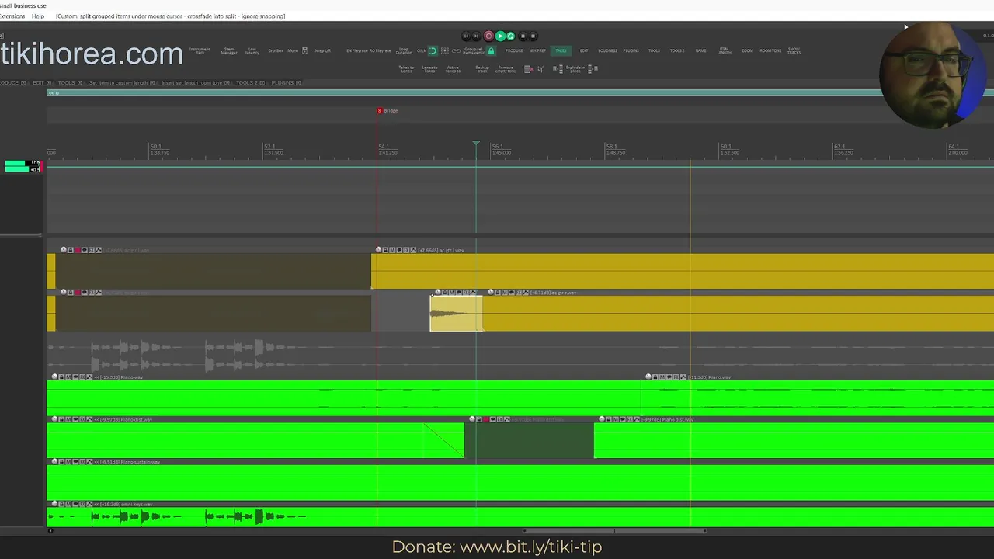
Task: Click the GrotBox toolbar button
Action: pos(276,50)
